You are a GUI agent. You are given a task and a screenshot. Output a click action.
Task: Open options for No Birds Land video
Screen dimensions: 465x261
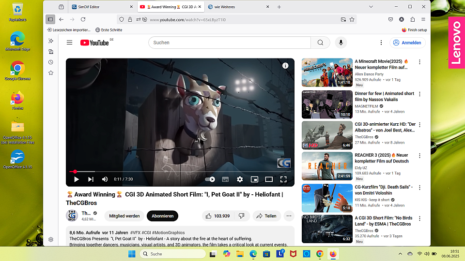click(419, 218)
